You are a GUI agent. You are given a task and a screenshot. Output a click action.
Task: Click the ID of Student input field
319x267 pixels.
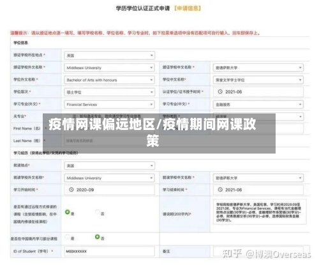click(109, 251)
